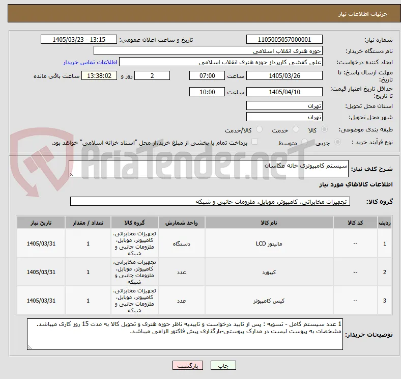Click the resize handle of buyer notes box

click(30, 347)
